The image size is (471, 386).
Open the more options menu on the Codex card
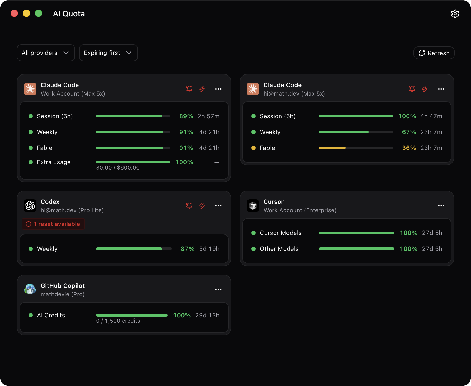pyautogui.click(x=218, y=206)
